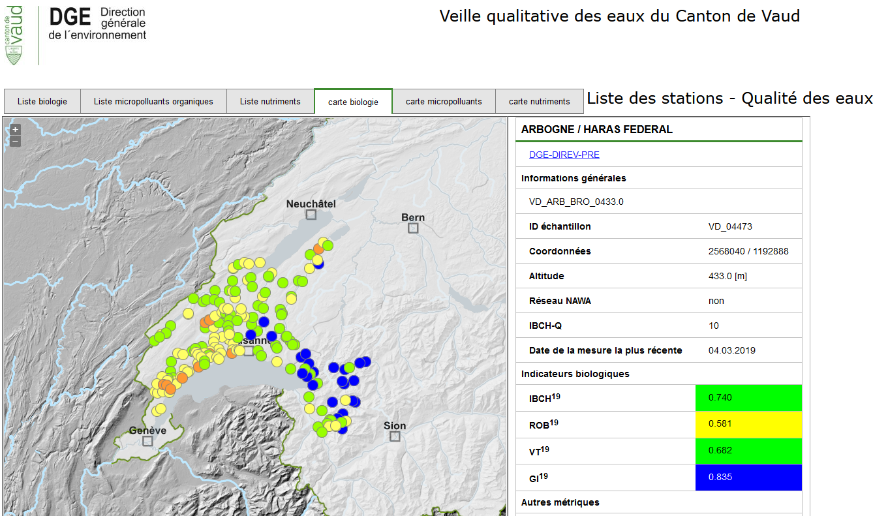Open the Liste biologie tab
888x516 pixels.
42,102
